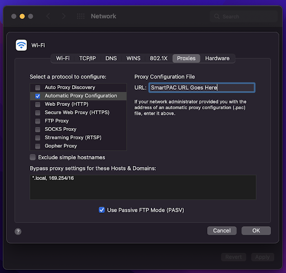Tick the SOCKS Proxy checkbox
Viewport: 286px width, 273px height.
click(38, 129)
